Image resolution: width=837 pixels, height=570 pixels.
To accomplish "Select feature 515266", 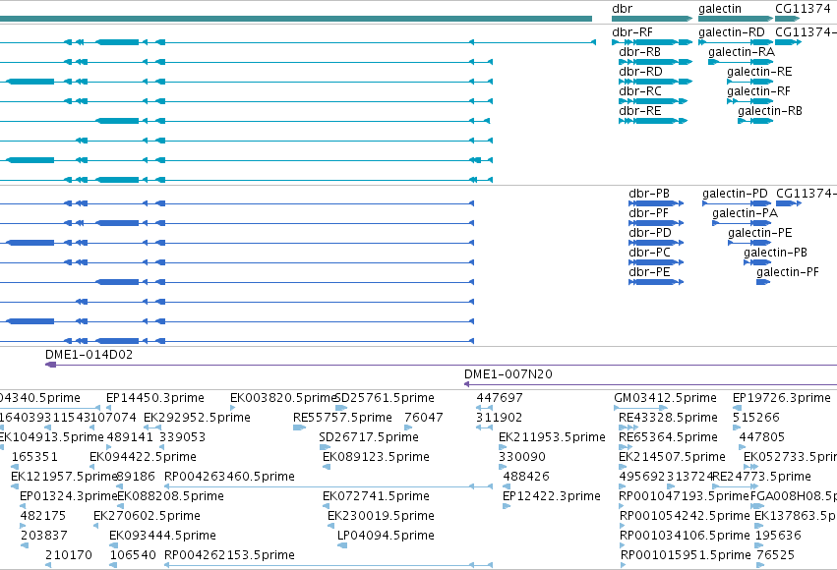I will point(756,418).
